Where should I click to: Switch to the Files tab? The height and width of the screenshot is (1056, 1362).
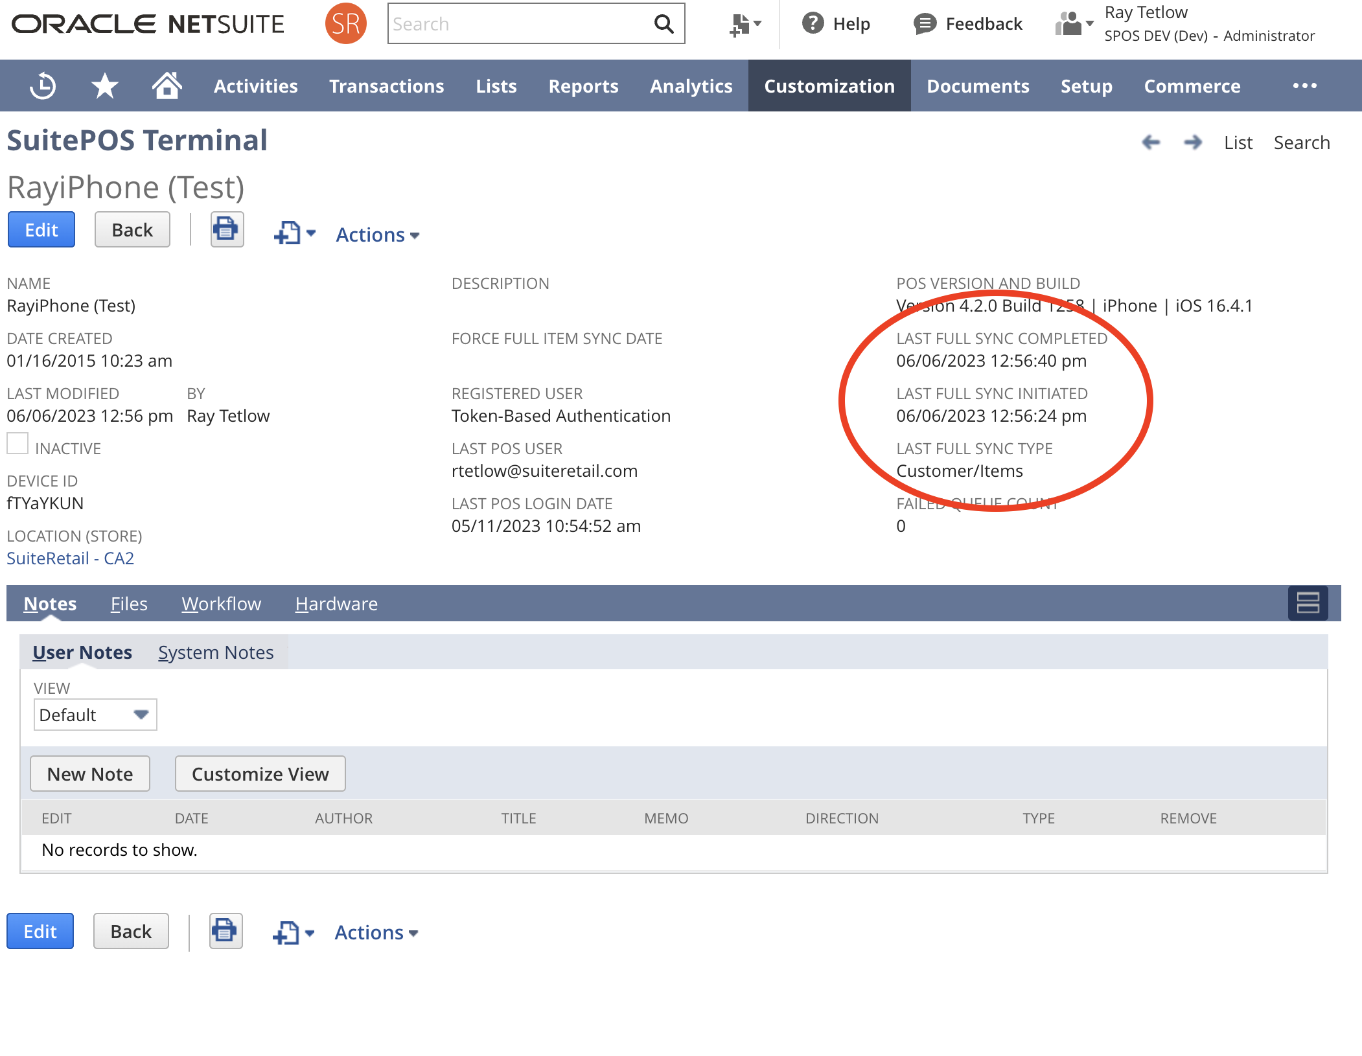129,604
